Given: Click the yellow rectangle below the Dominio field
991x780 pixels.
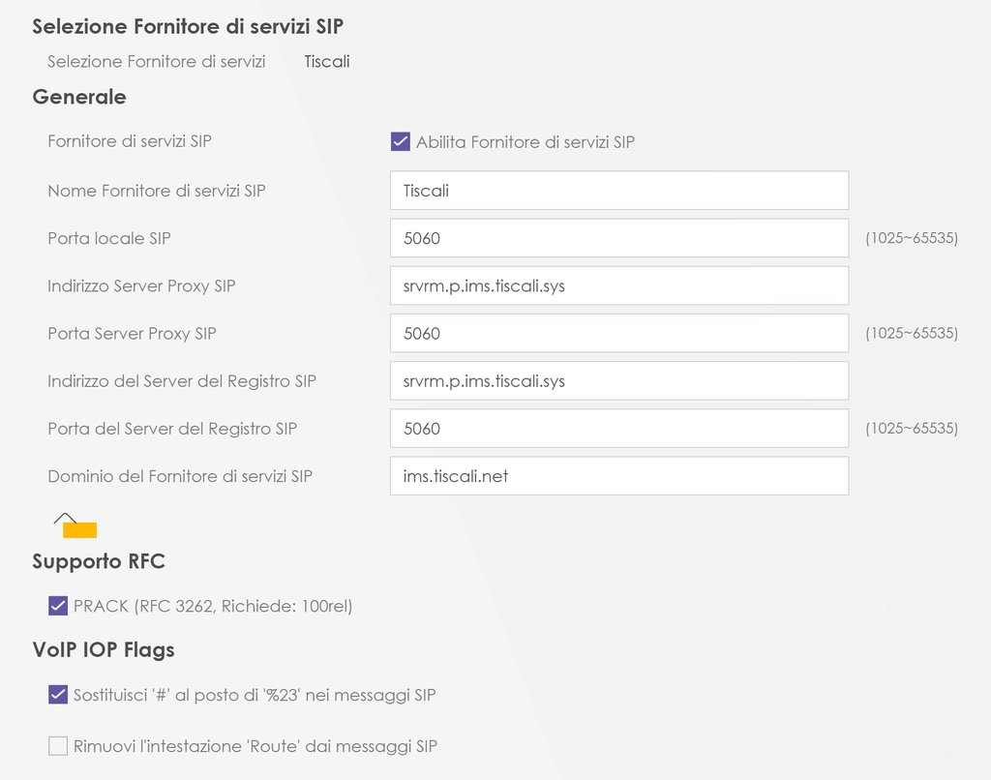Looking at the screenshot, I should (79, 529).
